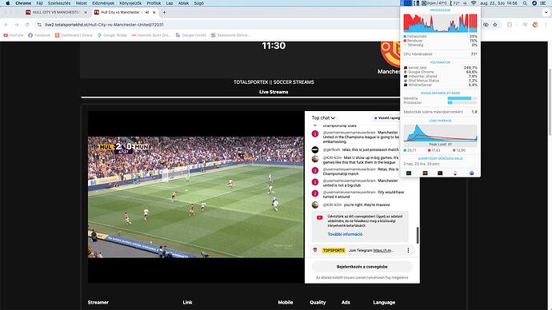Open a new browser tab
Screen dimensions: 552x310
coord(165,12)
